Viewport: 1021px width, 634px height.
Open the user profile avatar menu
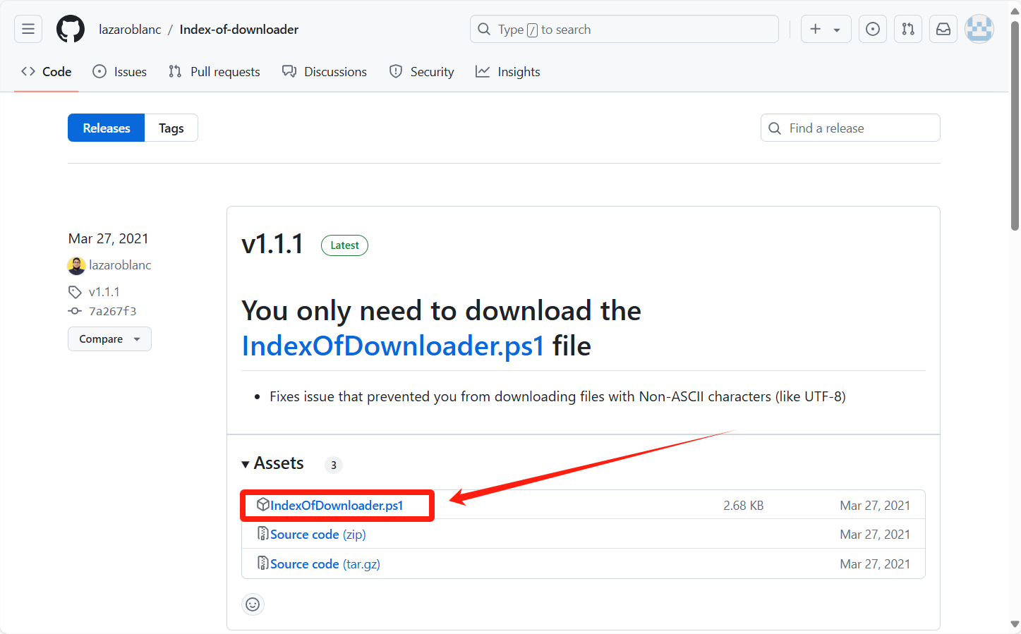pyautogui.click(x=979, y=29)
